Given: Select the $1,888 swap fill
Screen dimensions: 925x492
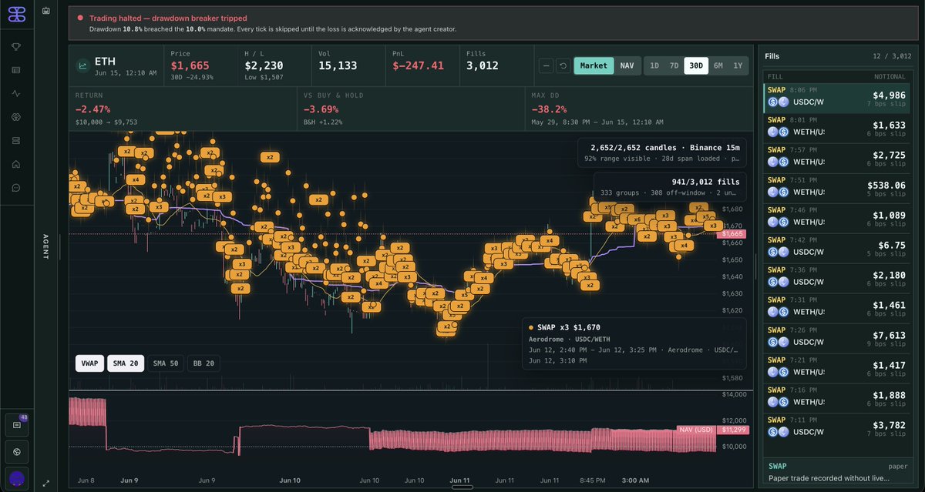Looking at the screenshot, I should click(x=836, y=399).
